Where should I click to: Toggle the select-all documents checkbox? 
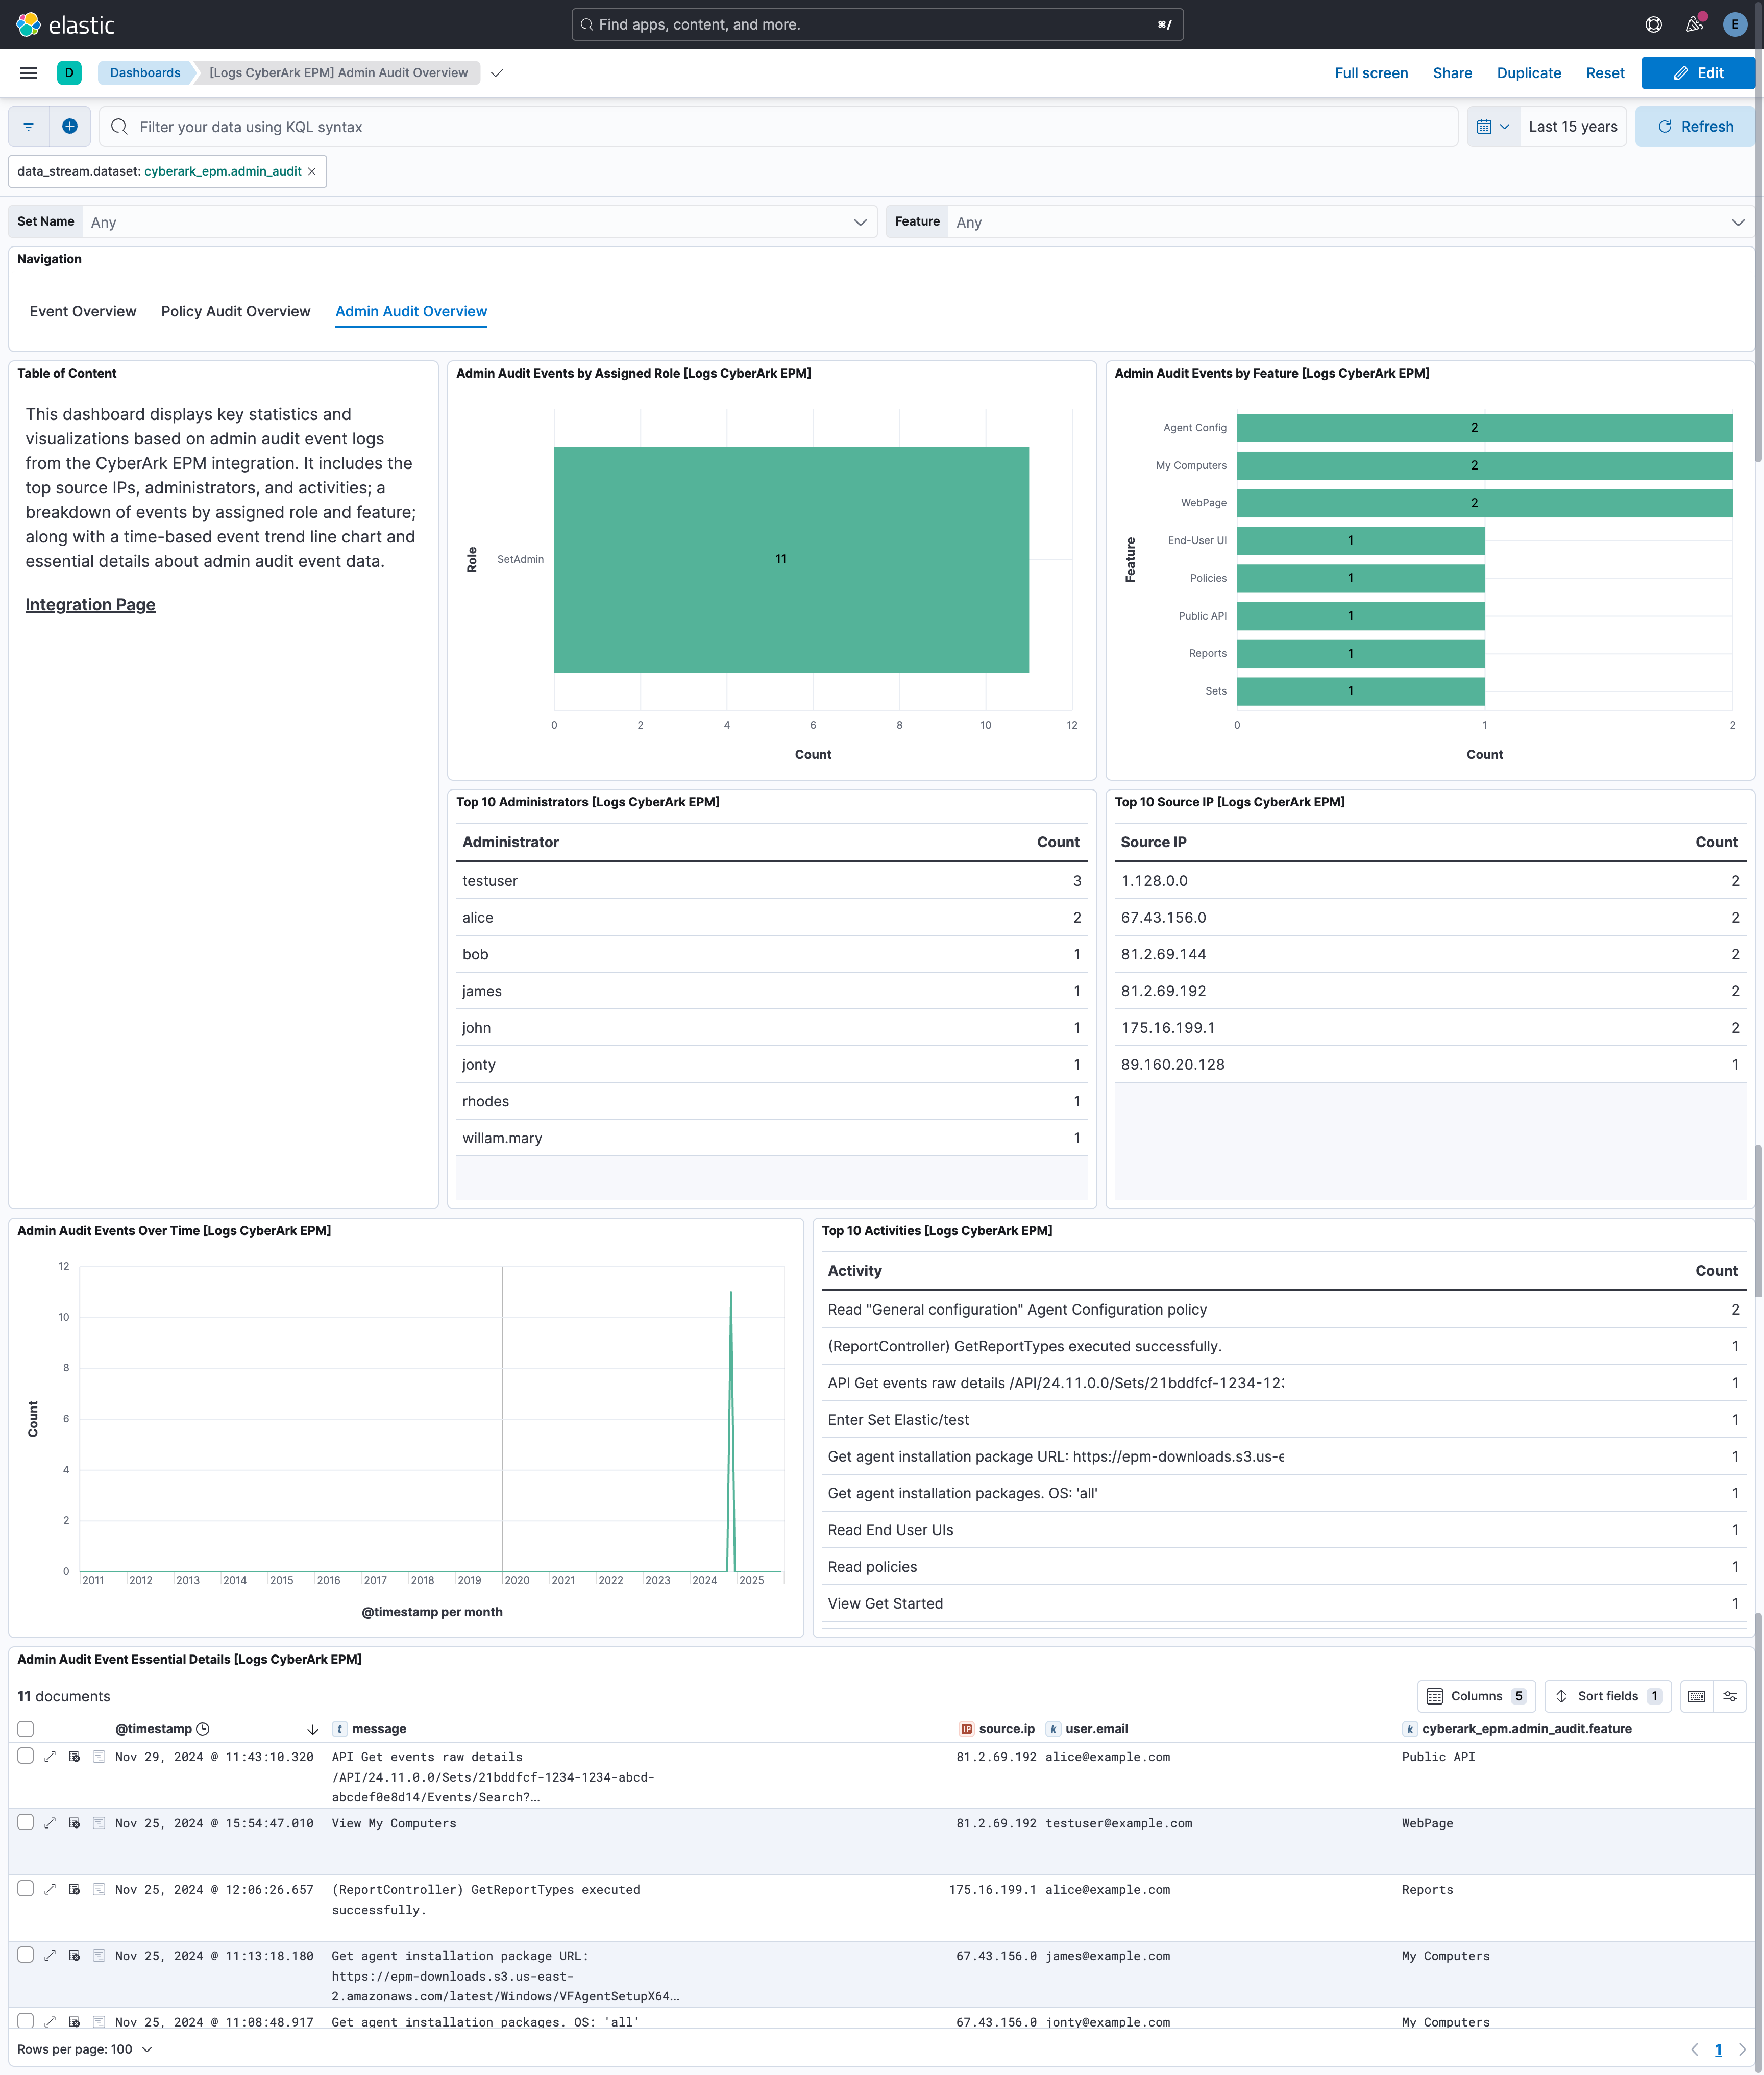25,1728
